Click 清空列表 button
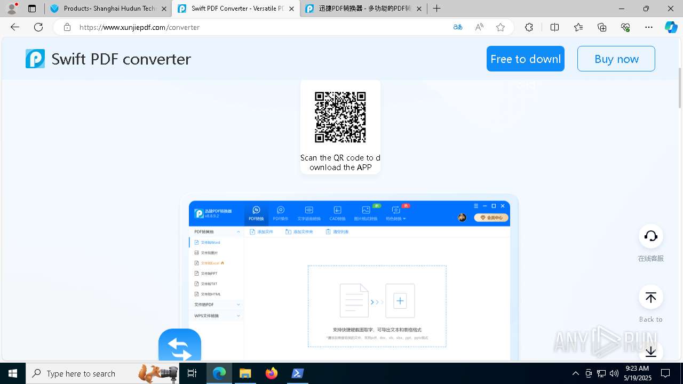The image size is (683, 384). coord(337,232)
